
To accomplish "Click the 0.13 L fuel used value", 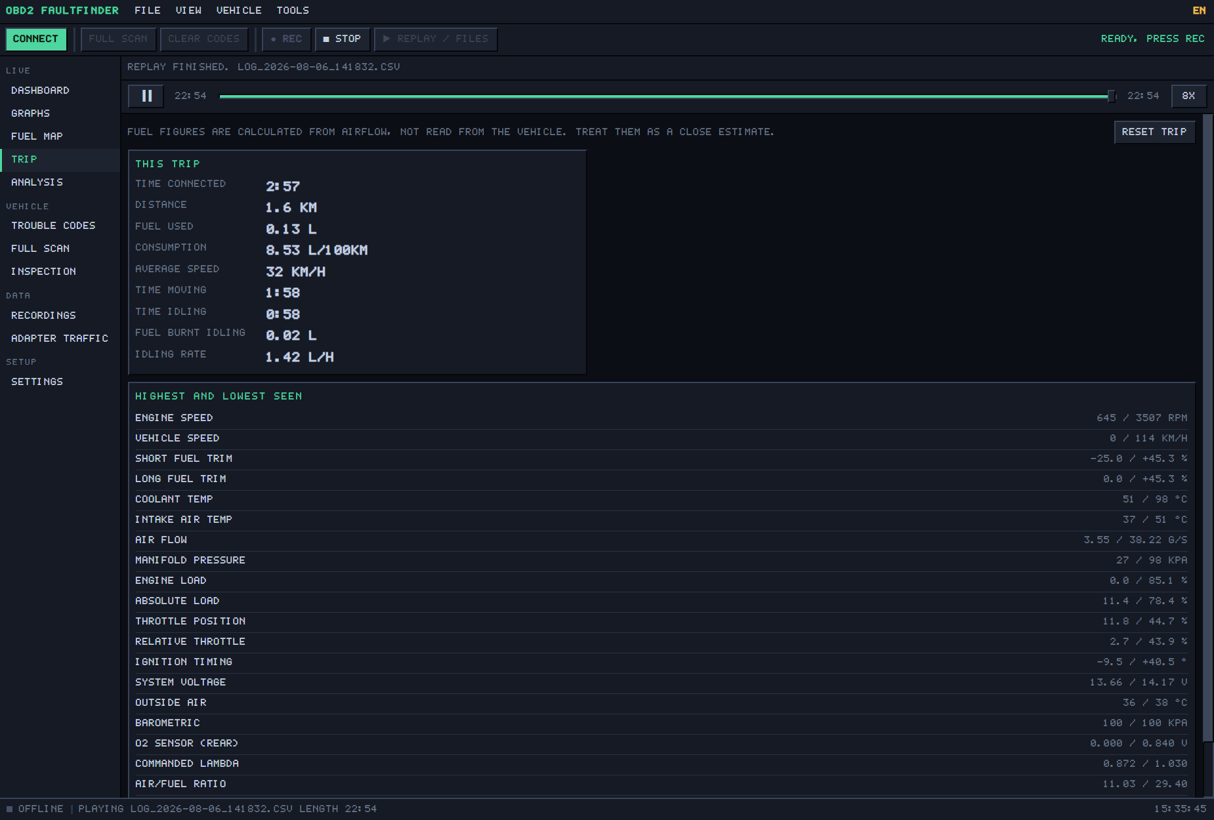I will click(x=291, y=229).
